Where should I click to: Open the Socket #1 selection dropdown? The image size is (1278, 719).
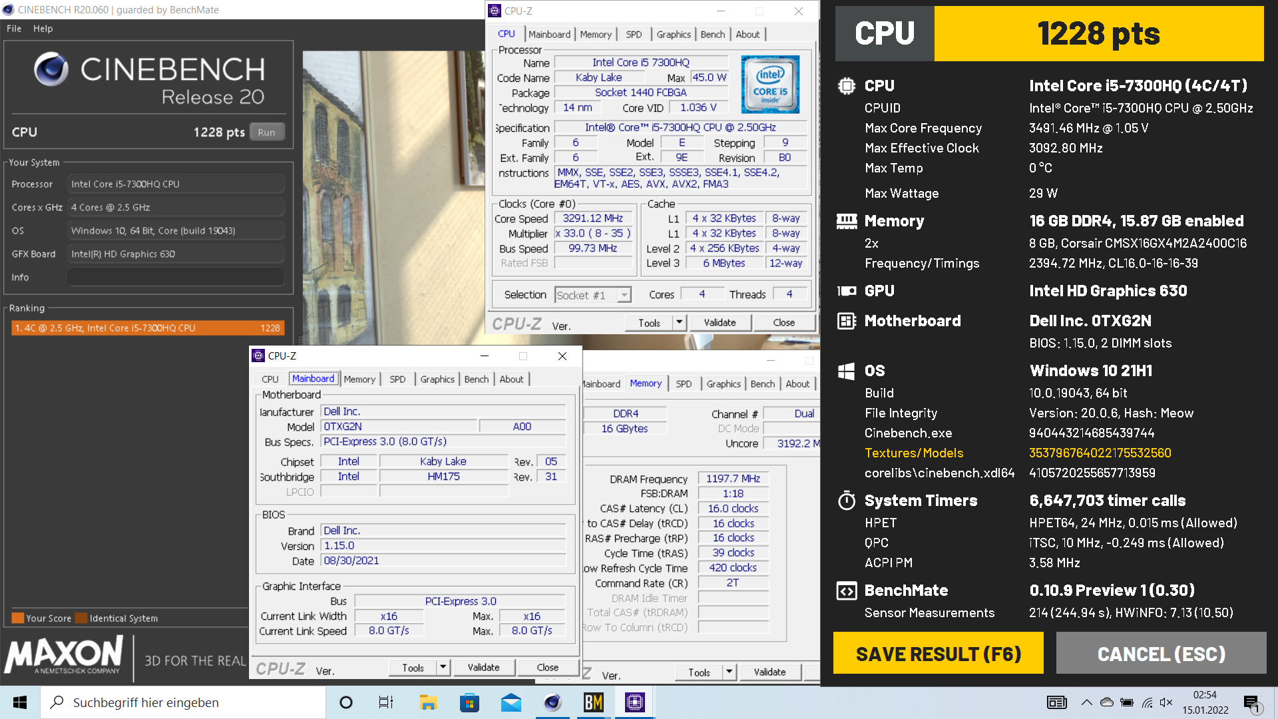pyautogui.click(x=592, y=295)
